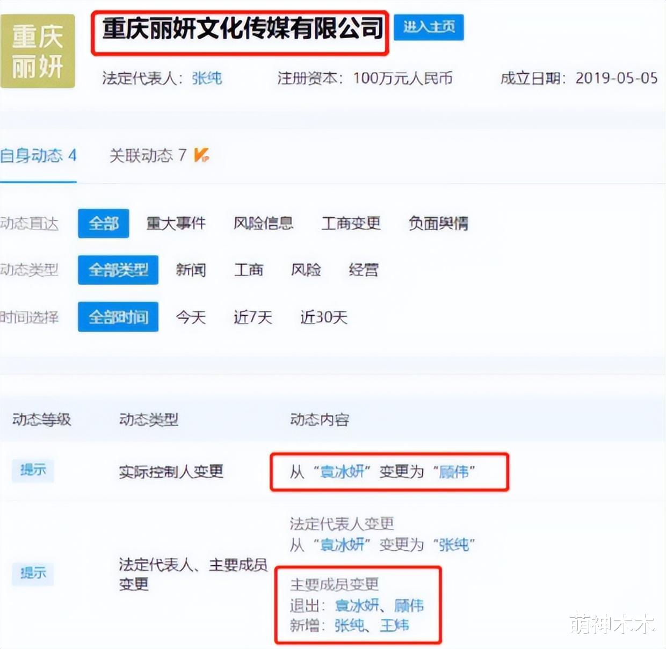The width and height of the screenshot is (666, 649).
Task: Open 王炜 link under 新增 members
Action: (x=395, y=625)
